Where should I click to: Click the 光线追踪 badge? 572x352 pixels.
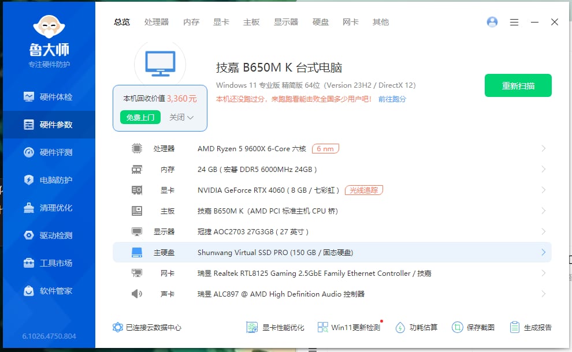coord(363,190)
